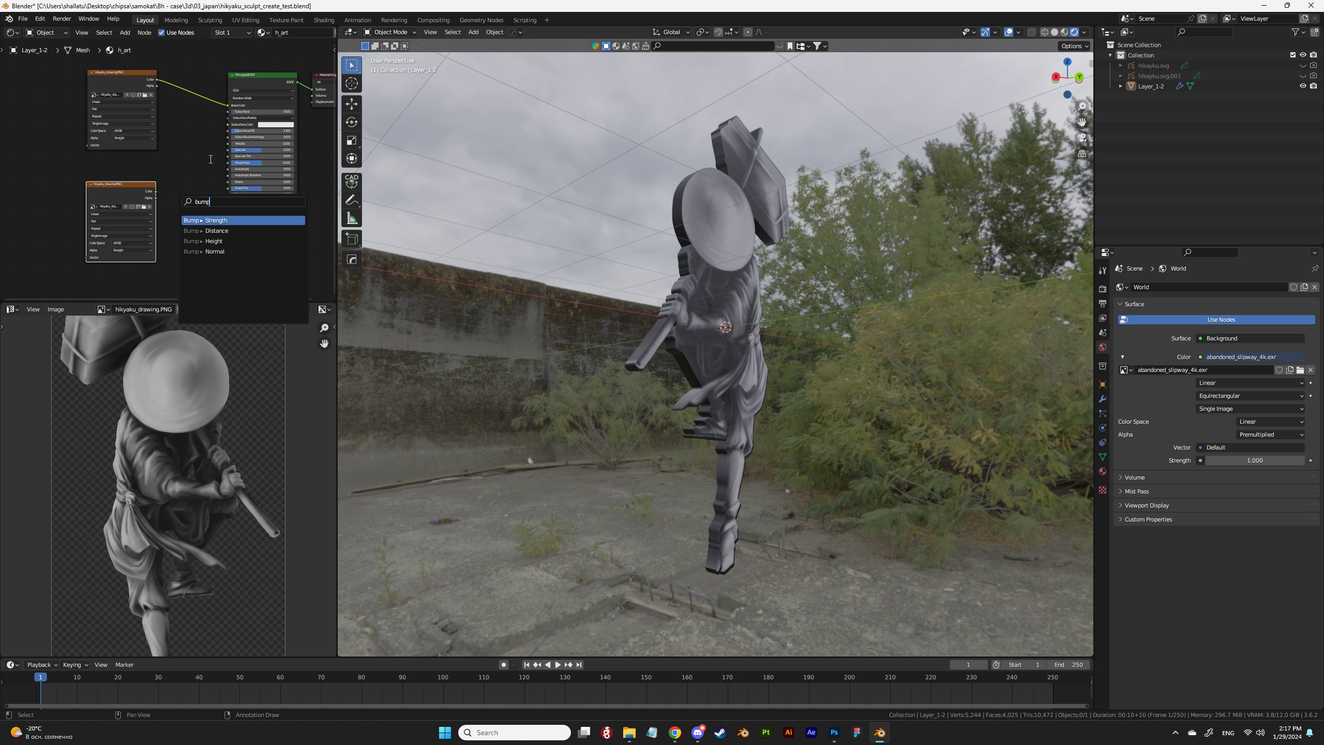Select the Move tool in viewport toolbar

352,104
